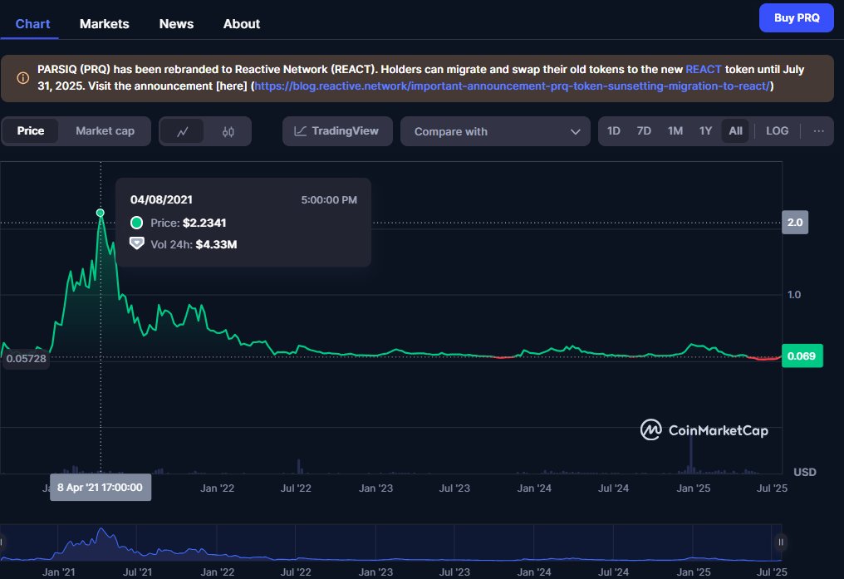
Task: Click the 04/08/2021 tooltip date
Action: tap(161, 199)
